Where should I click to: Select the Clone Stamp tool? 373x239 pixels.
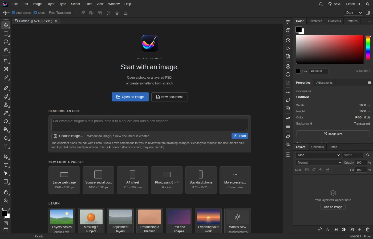[x=6, y=105]
